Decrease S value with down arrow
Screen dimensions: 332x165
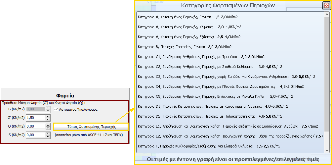48,137
